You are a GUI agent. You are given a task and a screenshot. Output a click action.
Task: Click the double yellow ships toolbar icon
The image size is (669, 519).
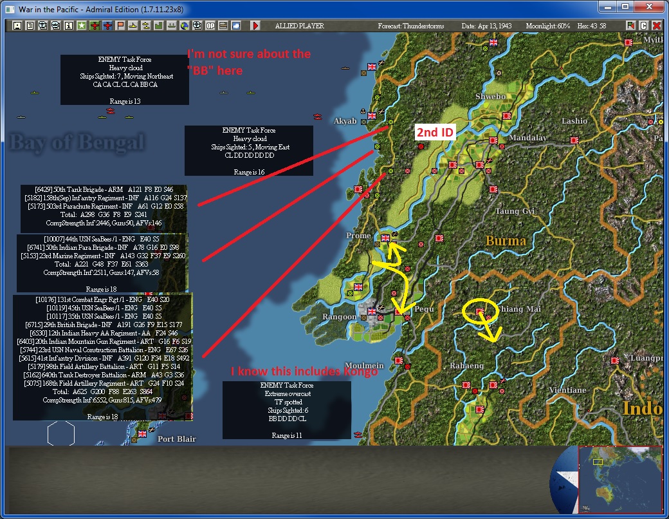click(x=145, y=26)
